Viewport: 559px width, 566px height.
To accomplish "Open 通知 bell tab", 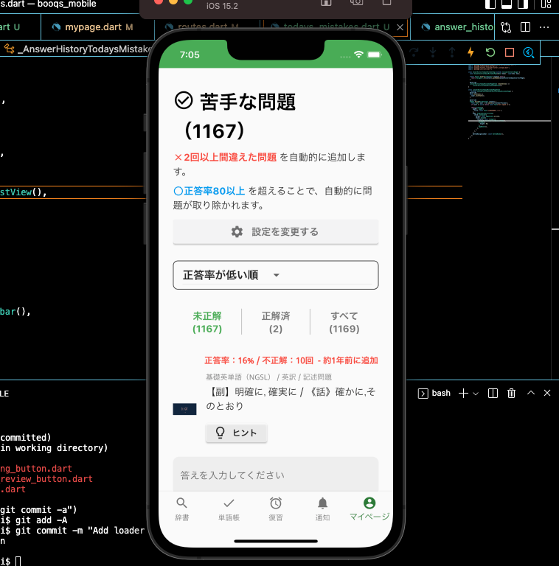I will 322,509.
